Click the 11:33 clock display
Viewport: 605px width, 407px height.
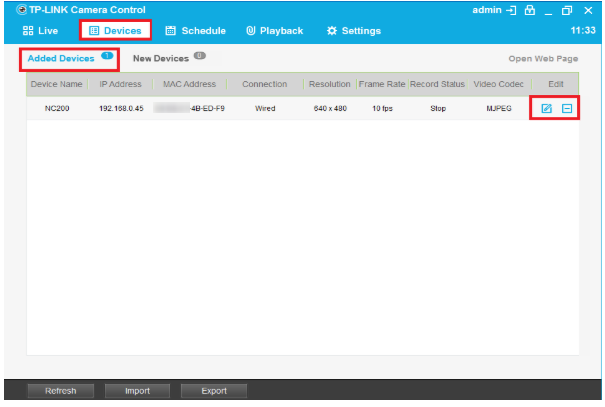(583, 30)
